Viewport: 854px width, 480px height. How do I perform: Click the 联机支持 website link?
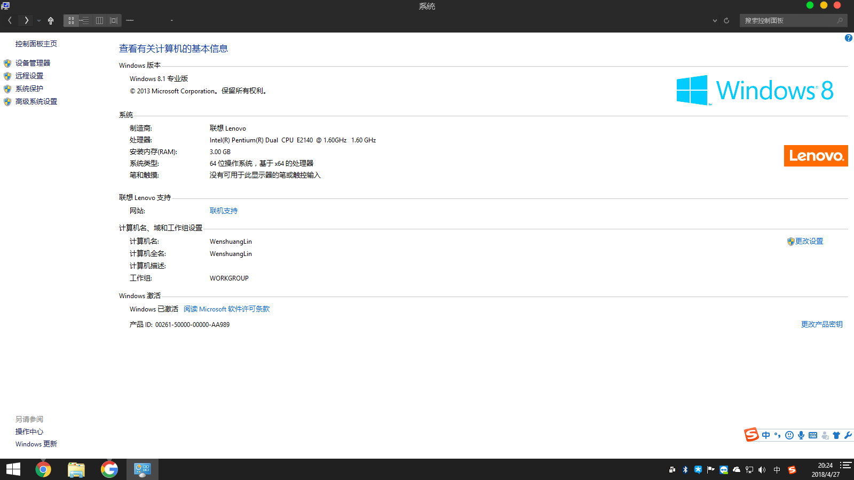[224, 211]
